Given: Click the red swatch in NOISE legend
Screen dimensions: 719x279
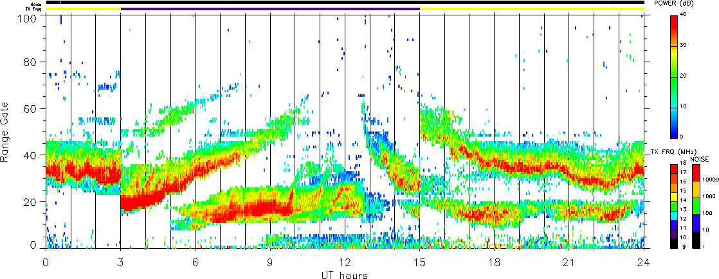Looking at the screenshot, I should [695, 171].
